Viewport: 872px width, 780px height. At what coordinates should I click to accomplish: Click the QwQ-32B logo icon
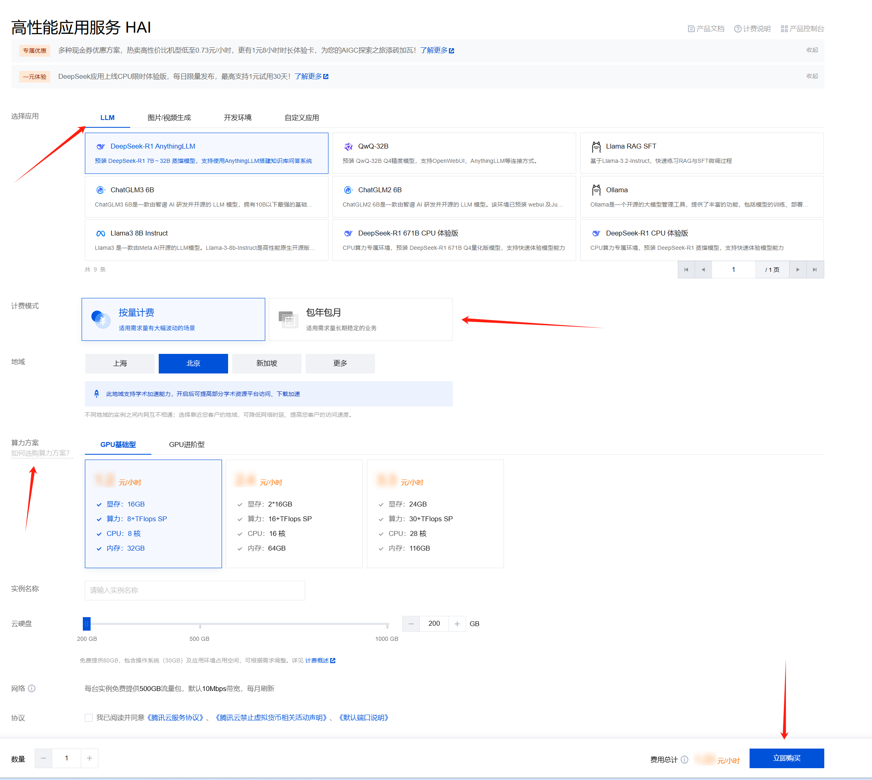[348, 147]
